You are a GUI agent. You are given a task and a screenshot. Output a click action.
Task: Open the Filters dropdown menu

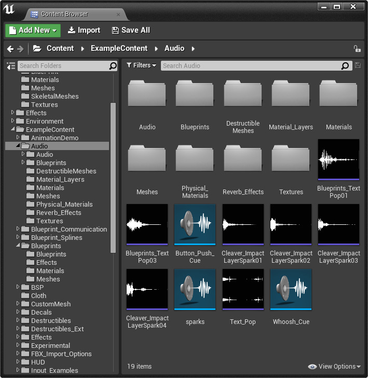point(141,65)
